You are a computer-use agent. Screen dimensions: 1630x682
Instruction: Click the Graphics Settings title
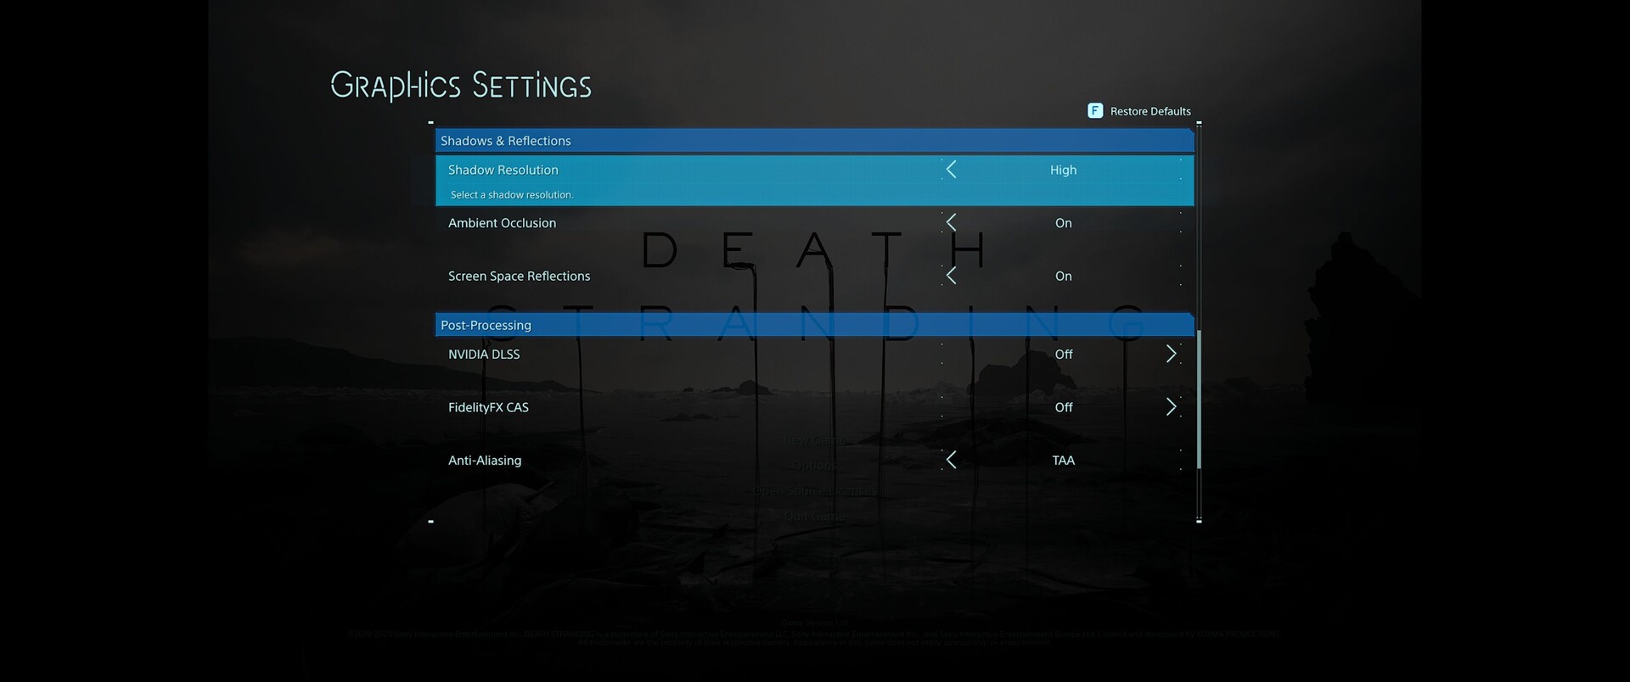461,86
